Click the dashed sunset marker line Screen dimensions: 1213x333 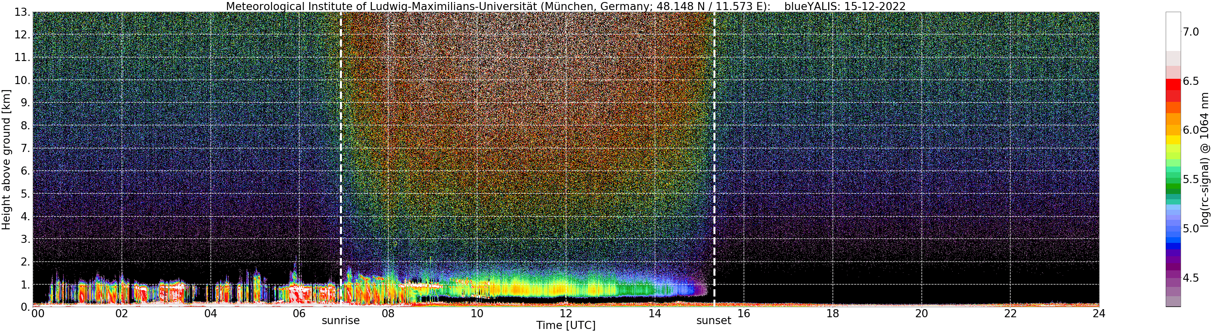714,160
